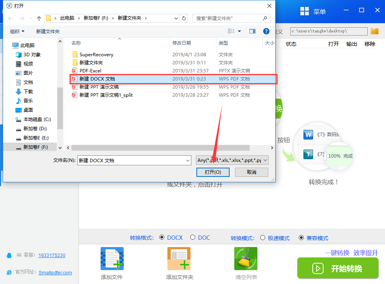Viewport: 385px width, 284px height.
Task: Open the Organize (组织) dropdown menu
Action: tap(17, 31)
